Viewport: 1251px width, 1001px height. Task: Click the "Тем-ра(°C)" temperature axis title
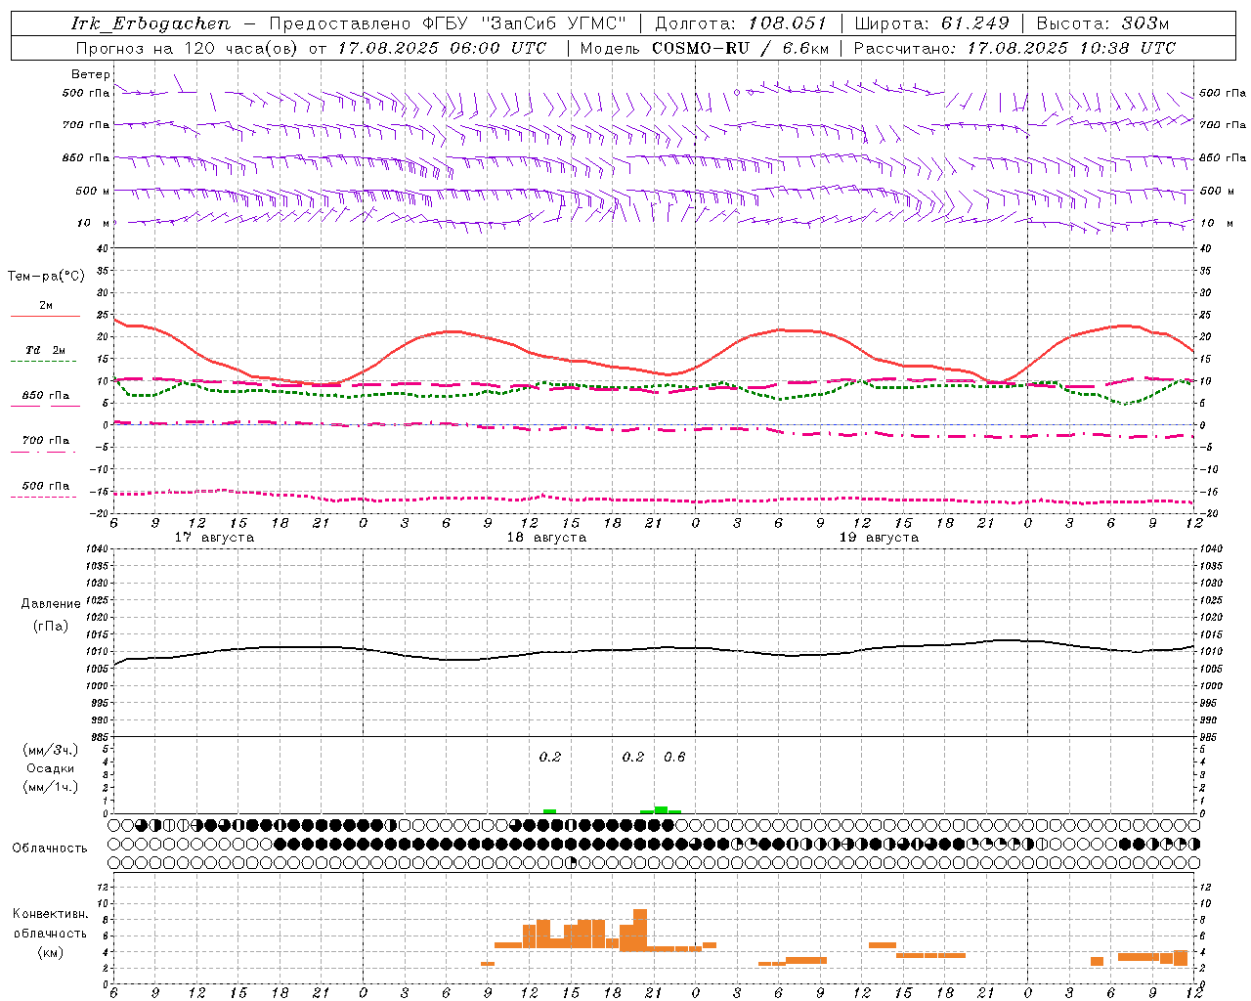pos(46,277)
